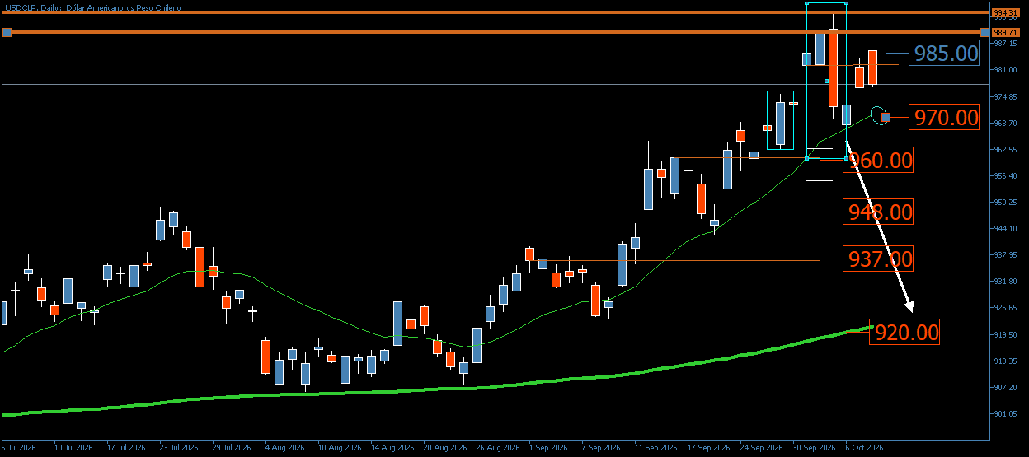Click the 968.70 value on price axis
Screen dimensions: 1029x457
1003,124
